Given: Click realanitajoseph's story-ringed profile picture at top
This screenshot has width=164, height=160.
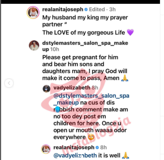Looking at the screenshot, I should click(x=33, y=12).
